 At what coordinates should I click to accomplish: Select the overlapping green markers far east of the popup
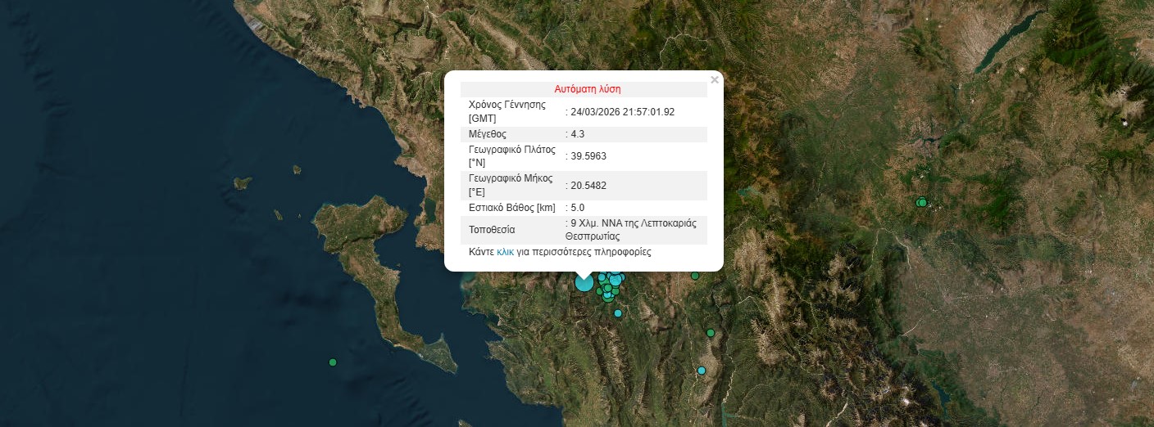click(x=922, y=202)
